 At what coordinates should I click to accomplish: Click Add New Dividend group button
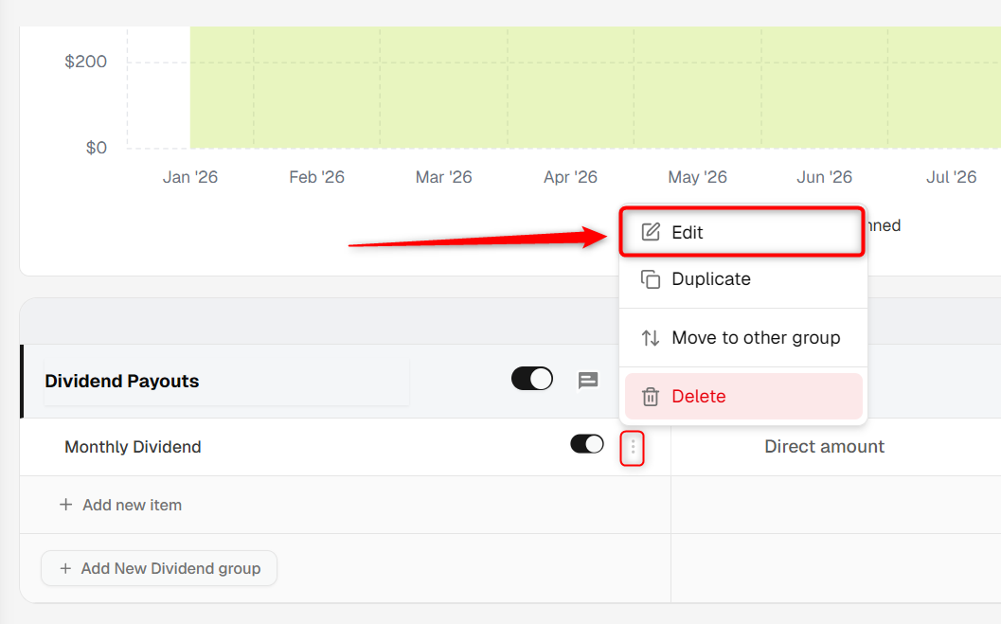(x=159, y=568)
